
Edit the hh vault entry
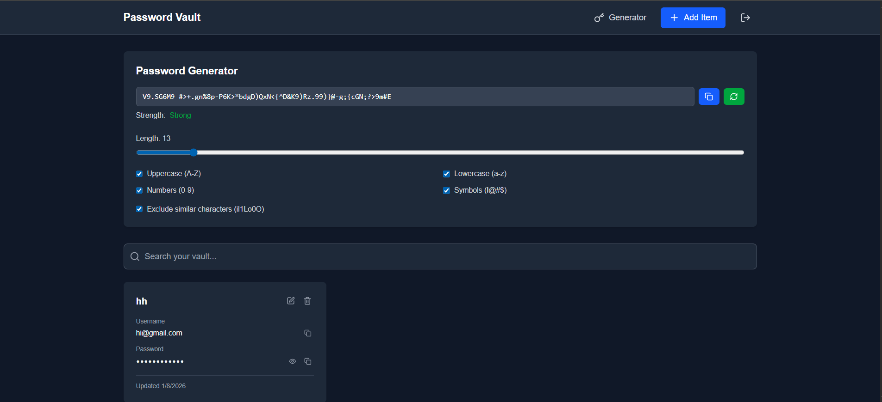pyautogui.click(x=291, y=301)
